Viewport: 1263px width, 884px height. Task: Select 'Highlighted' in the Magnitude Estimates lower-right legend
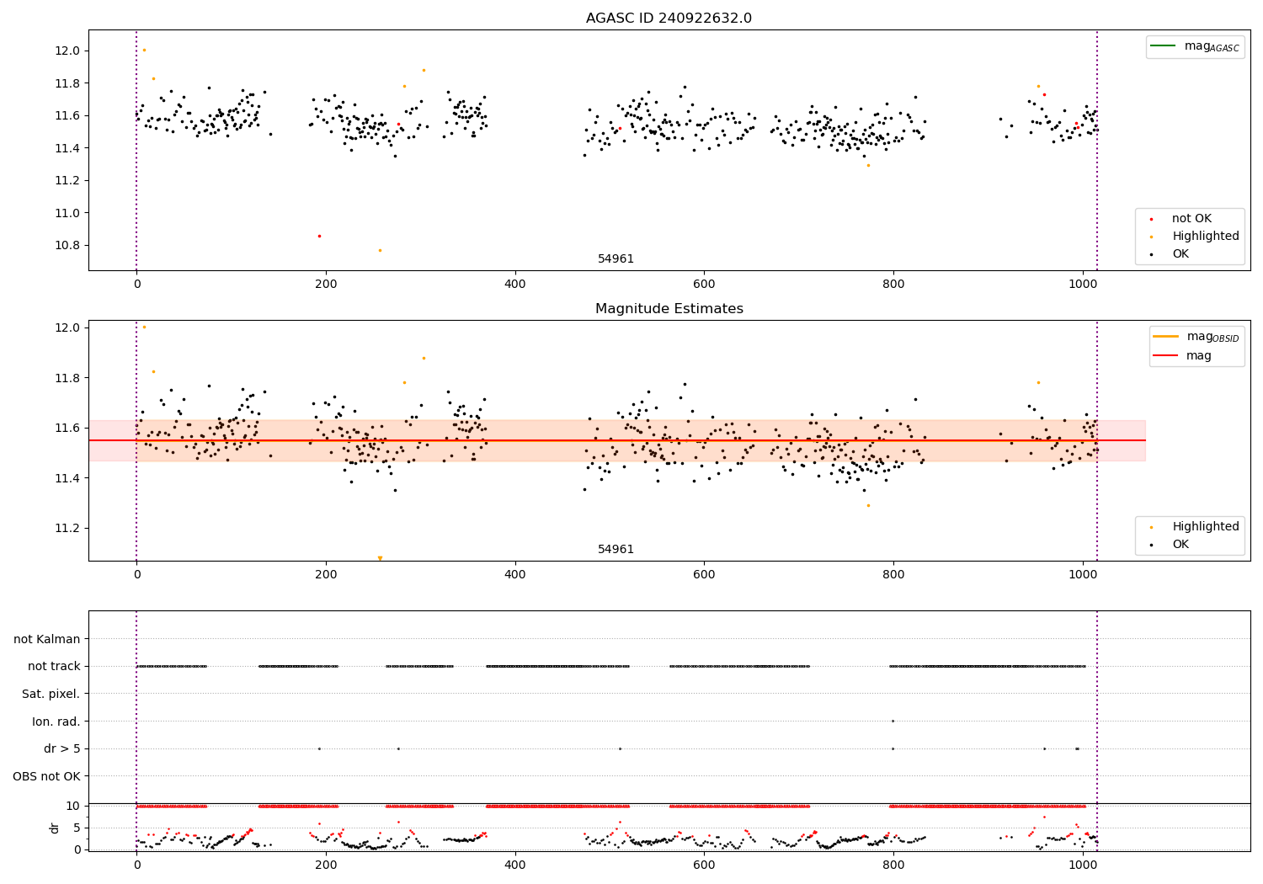click(x=1206, y=527)
